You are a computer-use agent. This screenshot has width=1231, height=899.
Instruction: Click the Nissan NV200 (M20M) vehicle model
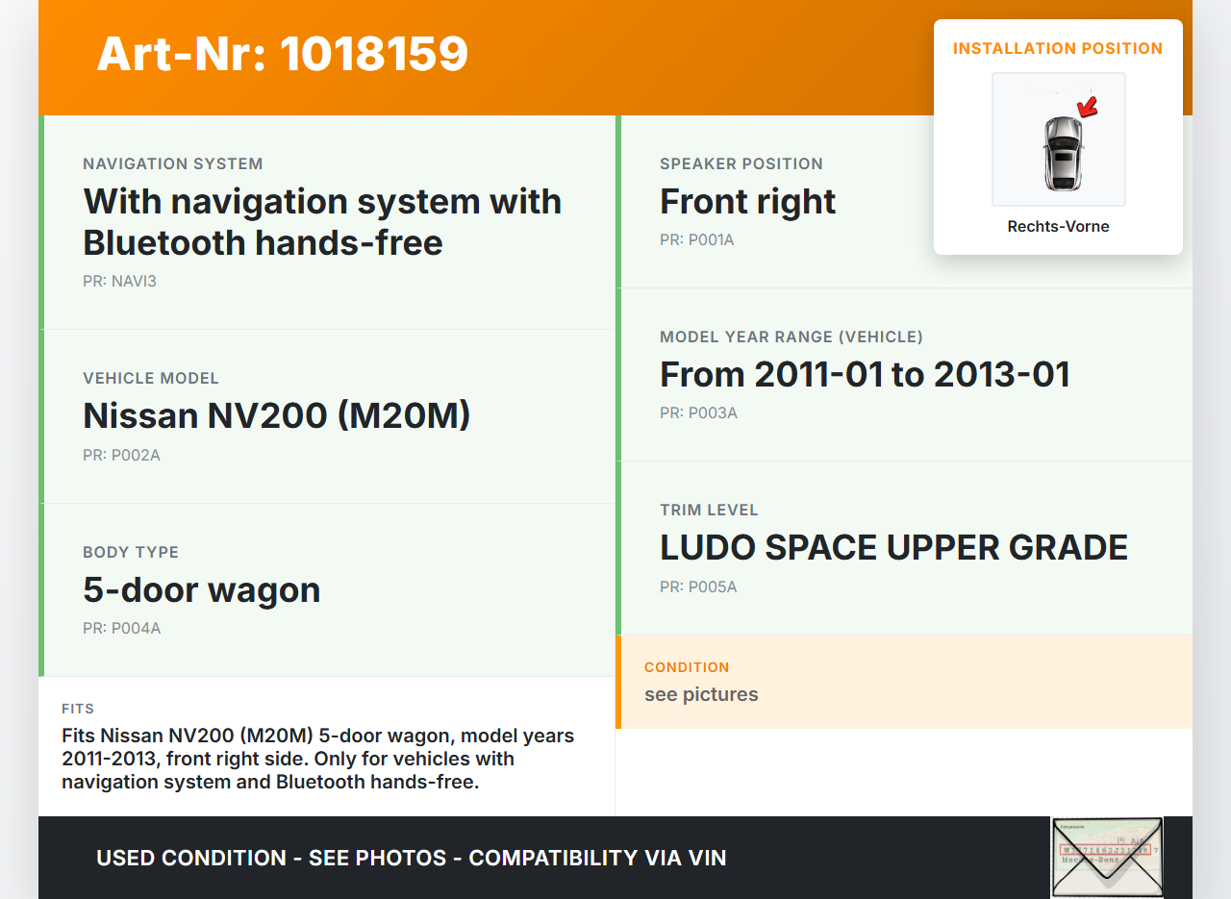[276, 416]
